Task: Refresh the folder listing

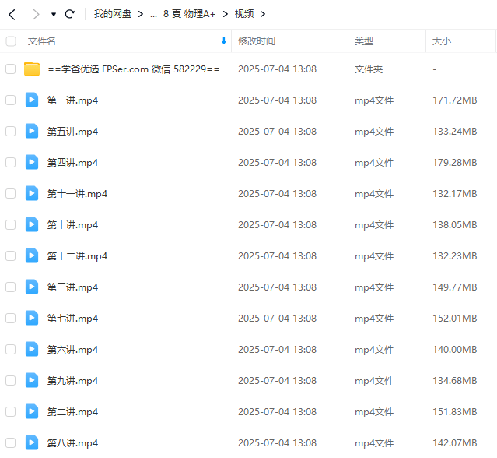Action: 70,14
